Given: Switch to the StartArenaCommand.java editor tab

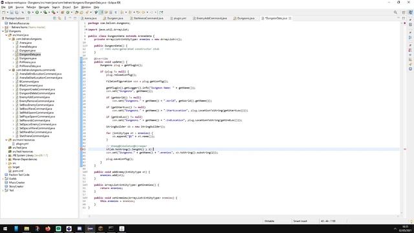Looking at the screenshot, I should [x=147, y=18].
